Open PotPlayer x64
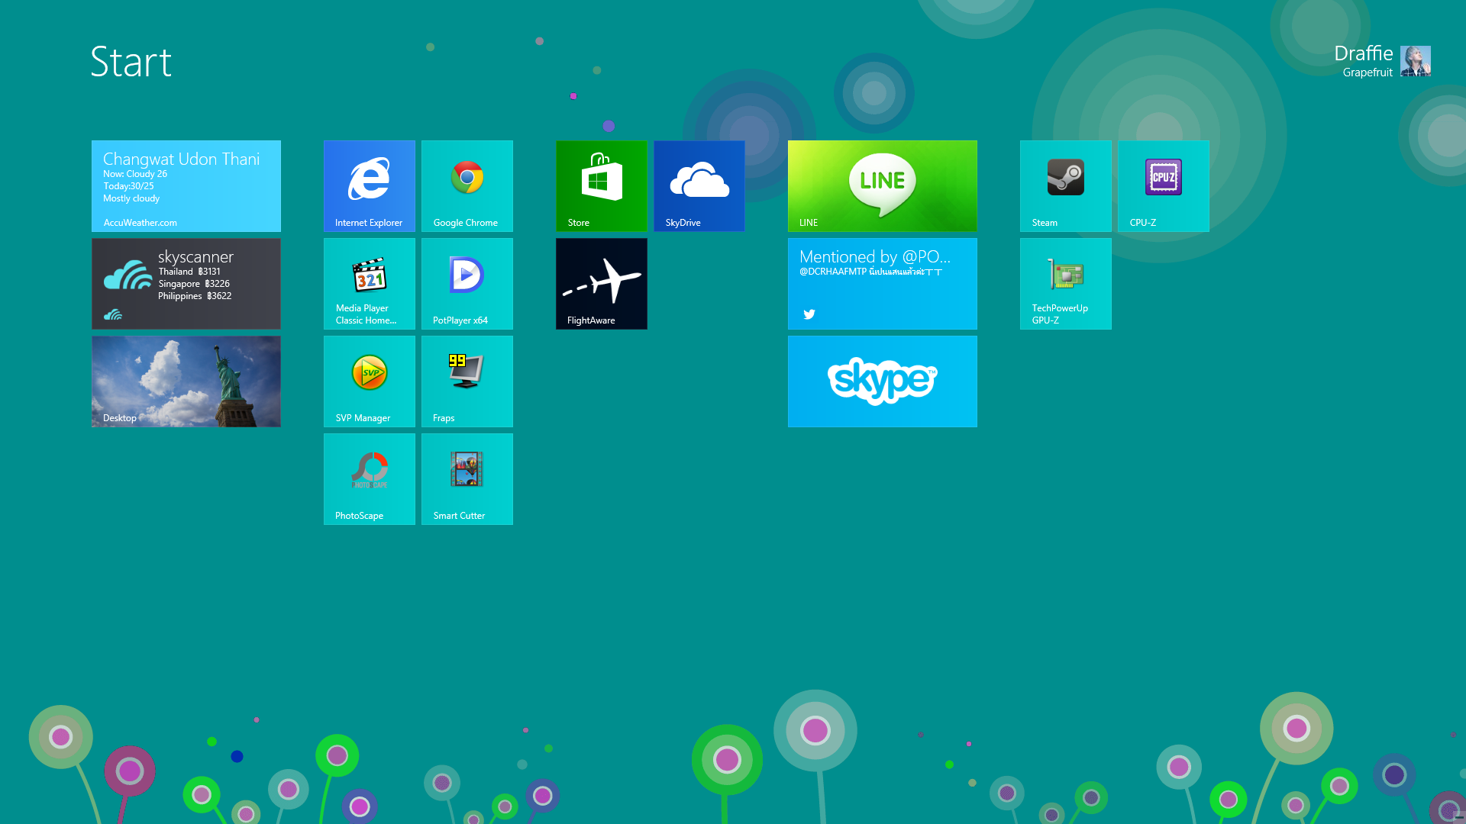Viewport: 1466px width, 824px height. click(x=467, y=283)
